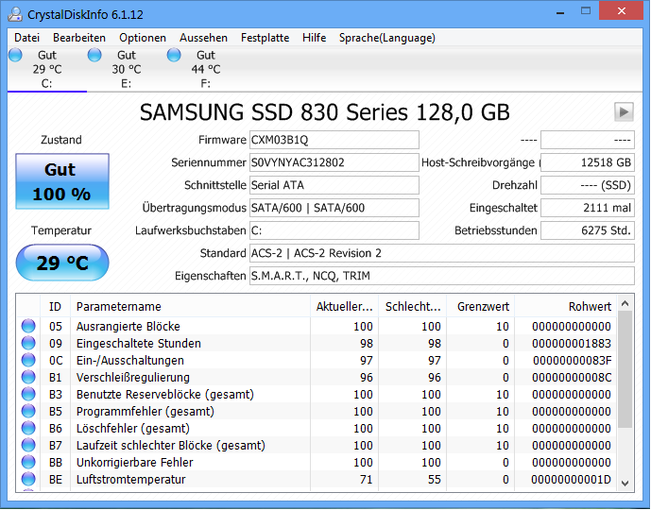Click status orb for Verschleißregulierung row

[x=28, y=377]
